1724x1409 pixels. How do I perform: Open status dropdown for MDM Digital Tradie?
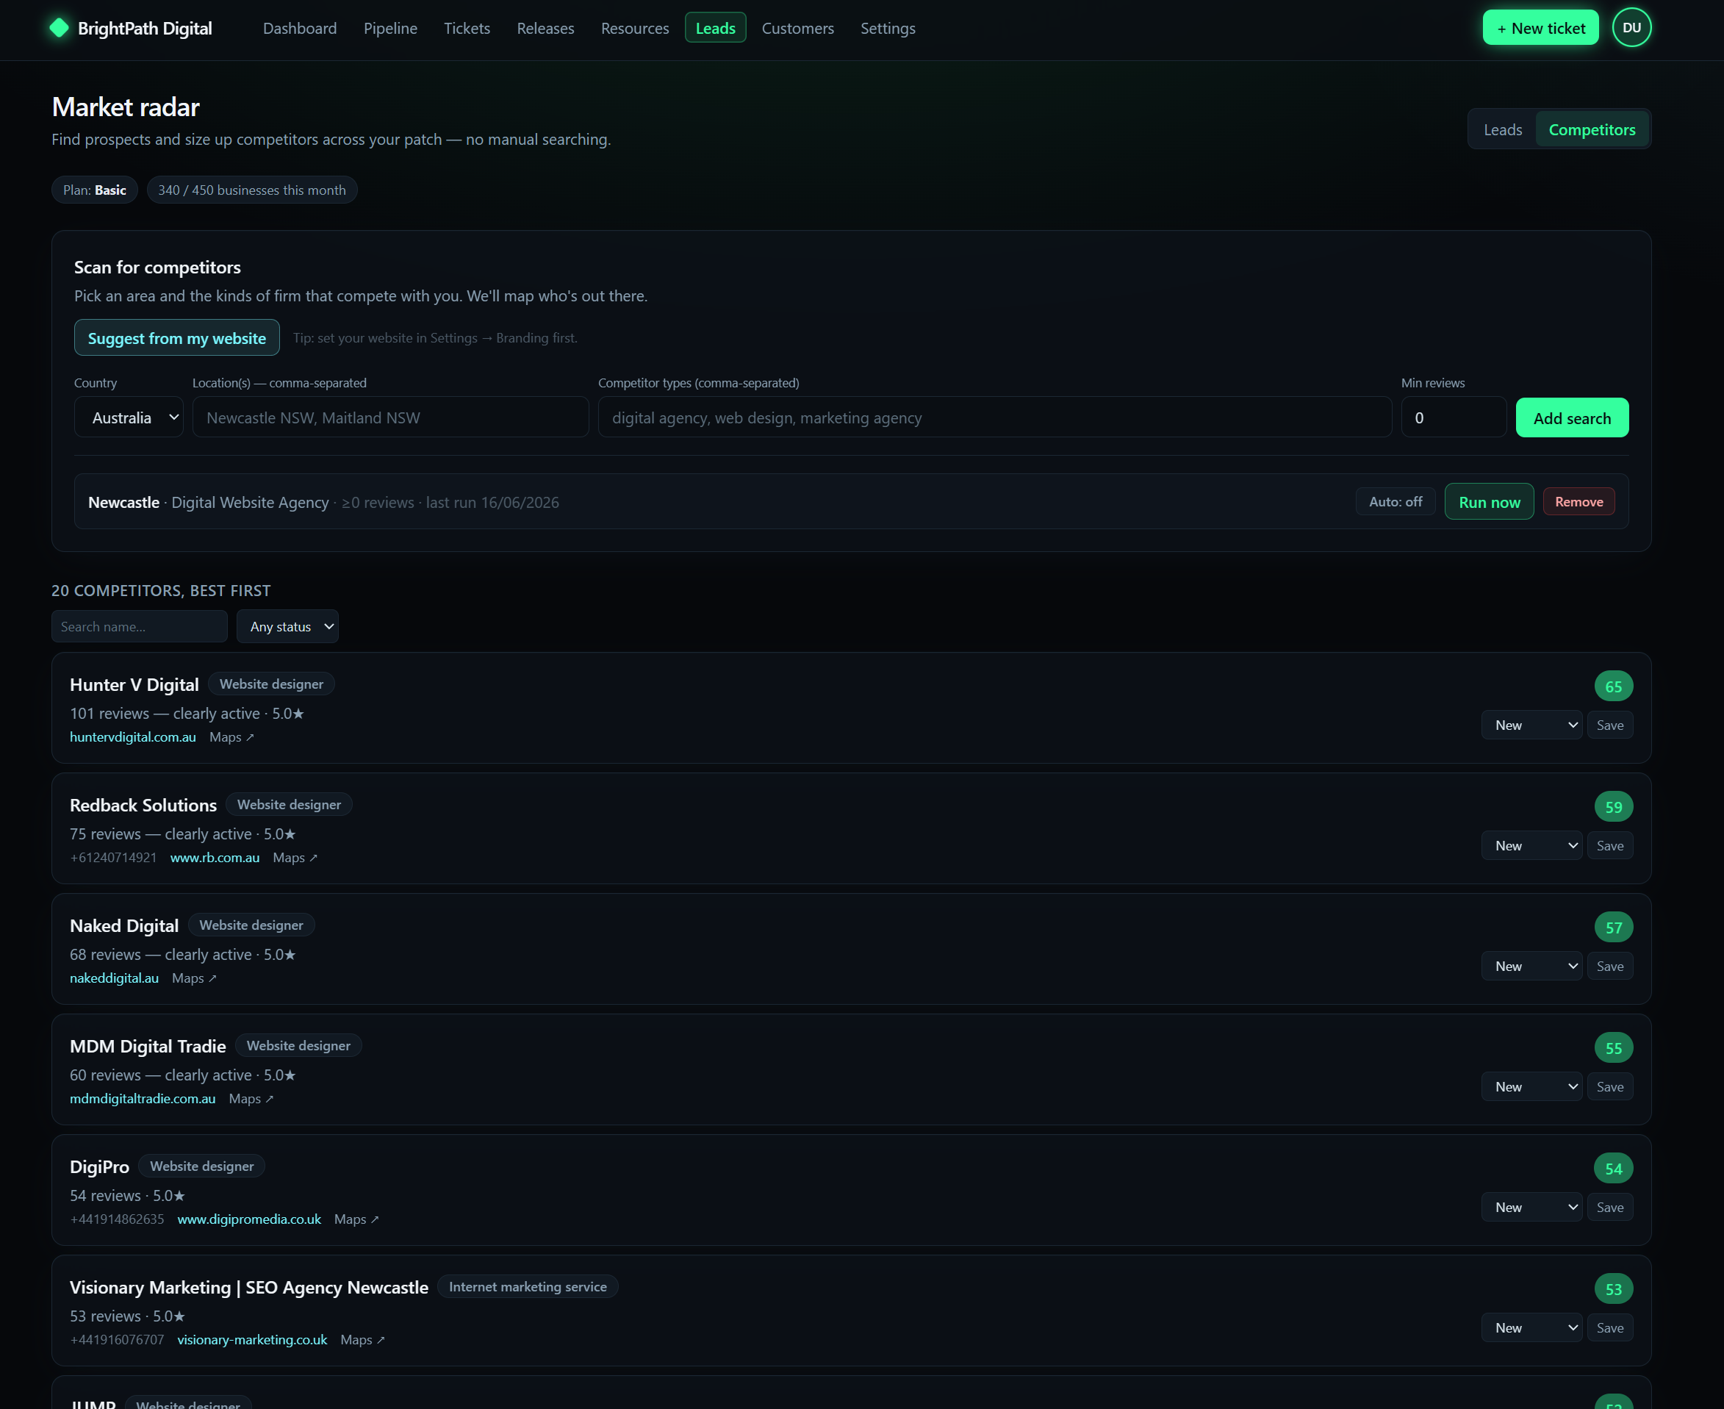pos(1531,1087)
